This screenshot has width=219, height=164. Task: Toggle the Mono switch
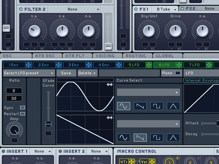pyautogui.click(x=178, y=73)
